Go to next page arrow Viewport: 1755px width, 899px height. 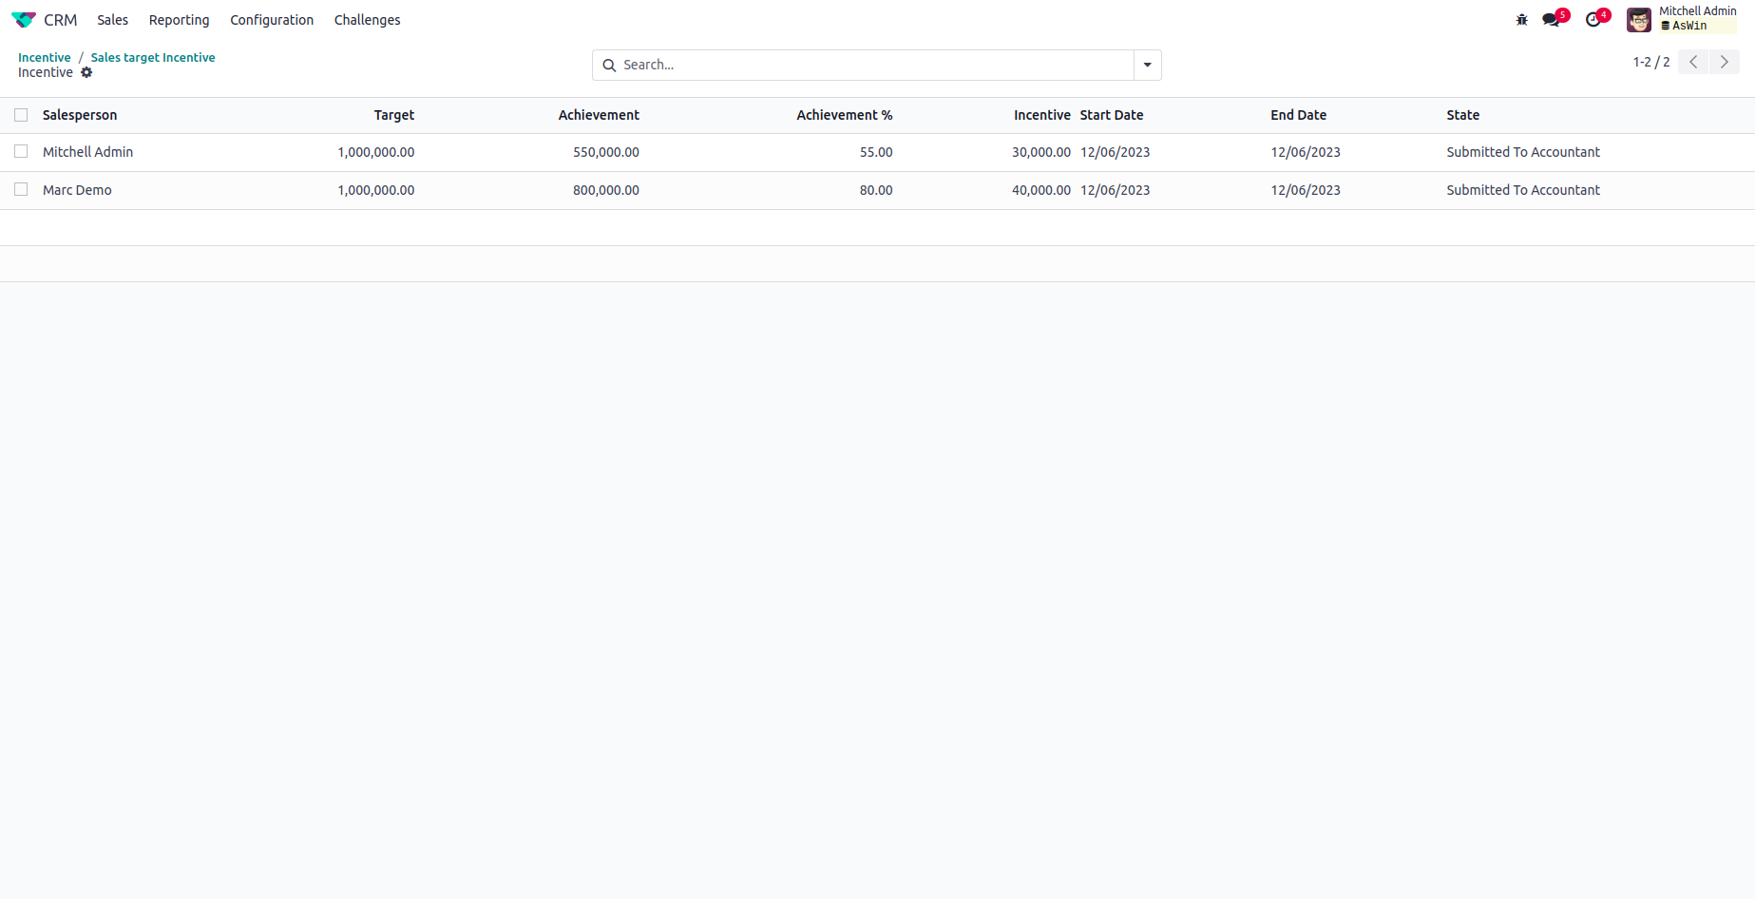(x=1724, y=63)
